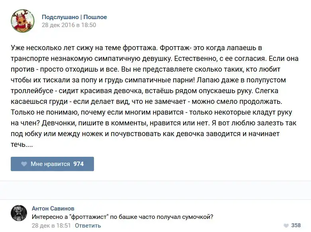Image resolution: width=311 pixels, height=232 pixels.
Task: Click the 18:51 time under the comment
Action: click(x=64, y=226)
